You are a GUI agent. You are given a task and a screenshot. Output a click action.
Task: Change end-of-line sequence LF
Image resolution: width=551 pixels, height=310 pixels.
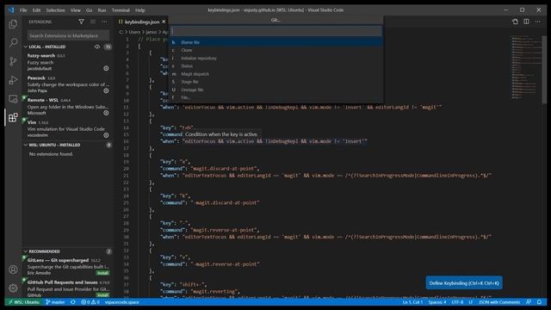tap(471, 302)
